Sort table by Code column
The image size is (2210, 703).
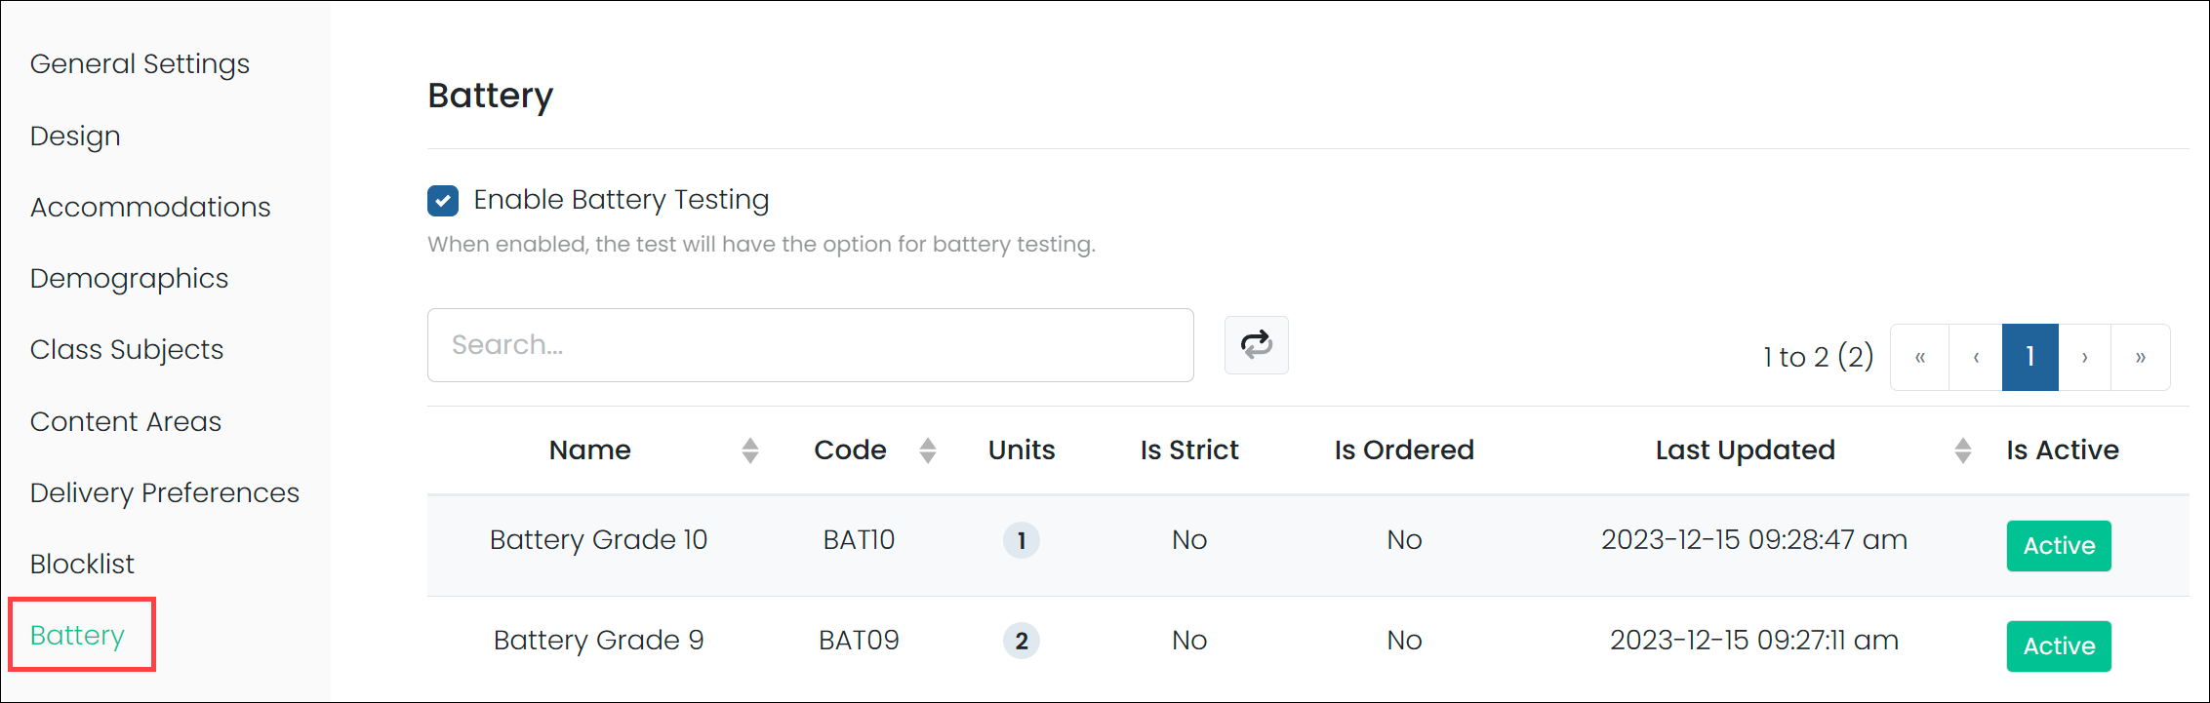(x=927, y=450)
